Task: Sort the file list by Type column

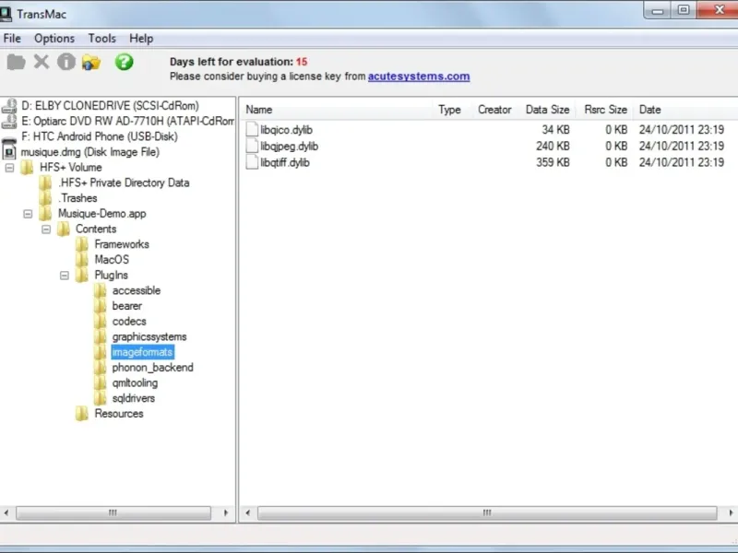Action: [449, 110]
